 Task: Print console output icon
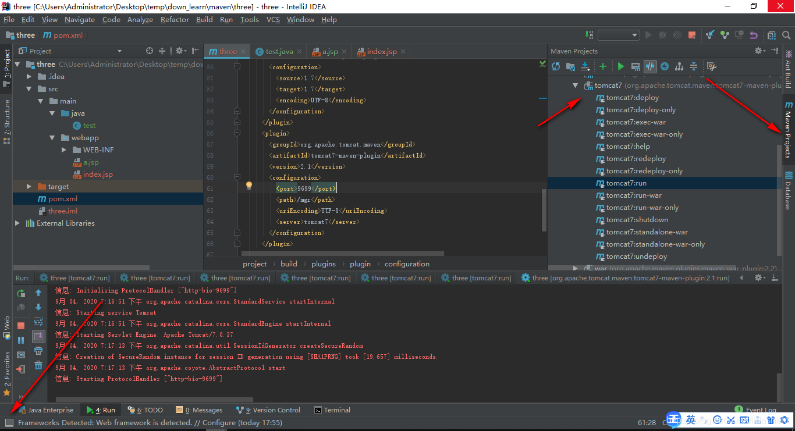[38, 351]
